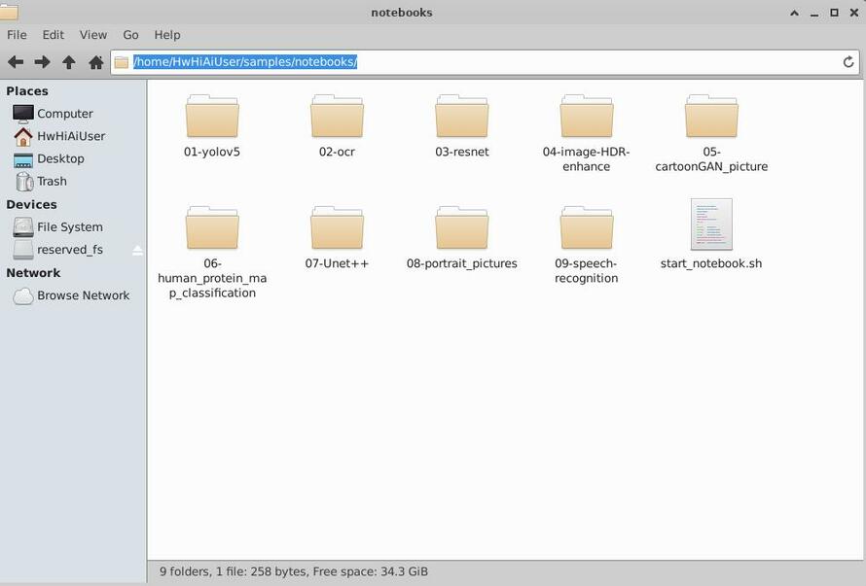Open the Help menu
Image resolution: width=866 pixels, height=586 pixels.
(x=167, y=35)
